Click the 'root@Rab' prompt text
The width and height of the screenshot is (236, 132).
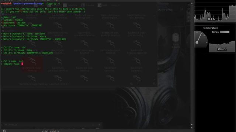(x=6, y=3)
